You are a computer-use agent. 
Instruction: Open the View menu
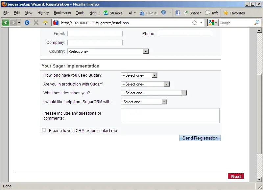[x=29, y=13]
